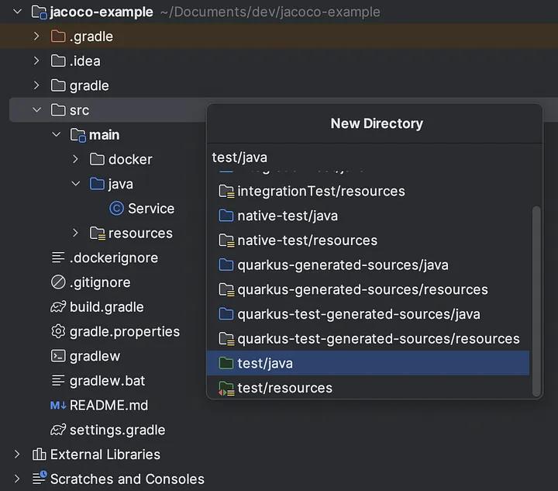Expand the docker folder
This screenshot has height=491, width=558.
pyautogui.click(x=75, y=159)
